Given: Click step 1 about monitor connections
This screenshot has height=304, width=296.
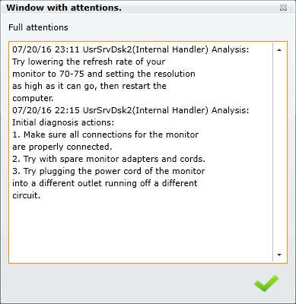Looking at the screenshot, I should click(x=106, y=135).
